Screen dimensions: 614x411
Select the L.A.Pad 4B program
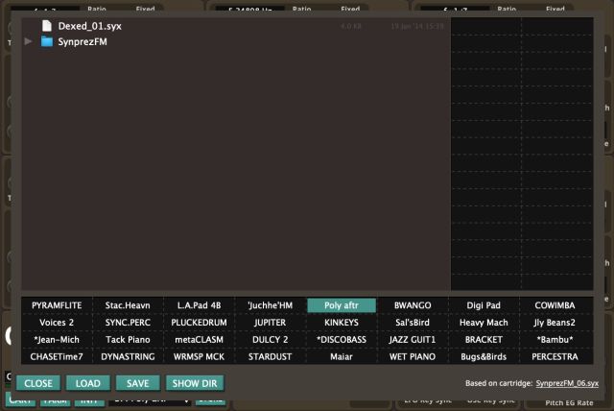[x=199, y=305]
